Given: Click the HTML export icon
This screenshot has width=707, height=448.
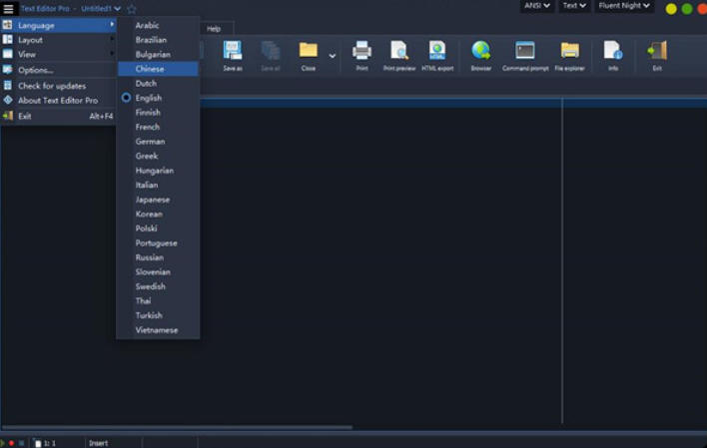Looking at the screenshot, I should click(437, 54).
